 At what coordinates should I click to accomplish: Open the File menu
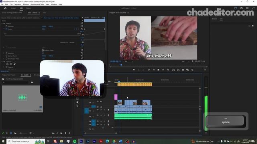click(2, 4)
